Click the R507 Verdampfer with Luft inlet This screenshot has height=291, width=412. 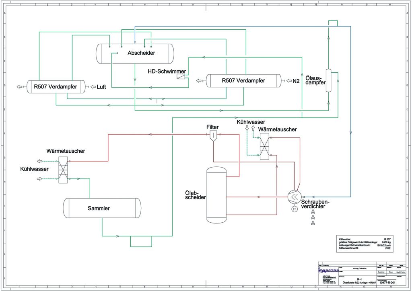coord(56,87)
